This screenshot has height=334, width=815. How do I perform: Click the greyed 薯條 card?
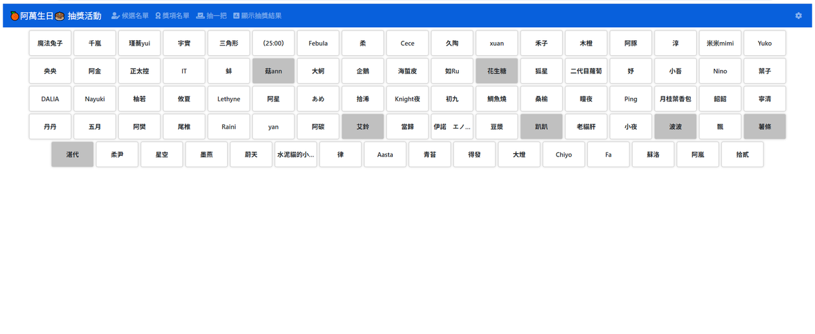[x=765, y=127]
